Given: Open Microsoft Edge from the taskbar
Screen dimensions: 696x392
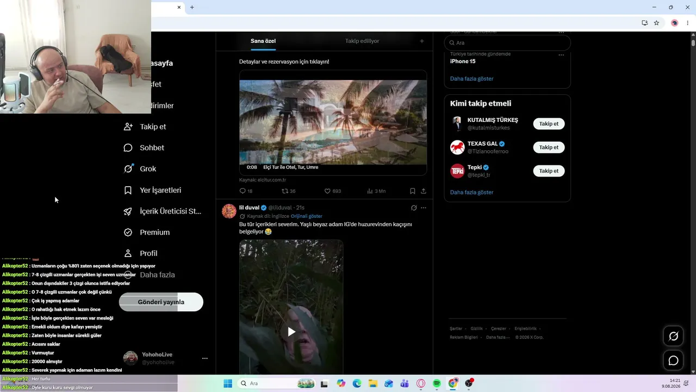Looking at the screenshot, I should click(357, 384).
